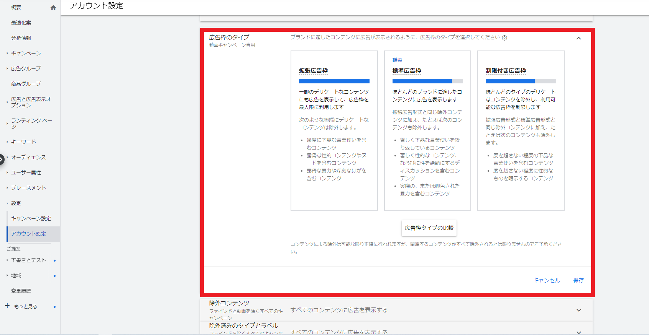
Task: Click 保存 to save settings
Action: 578,280
